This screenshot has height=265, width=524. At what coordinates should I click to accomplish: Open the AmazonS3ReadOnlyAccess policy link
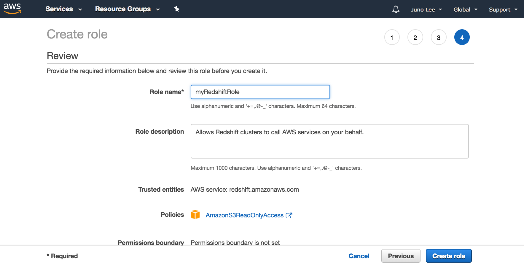pos(244,215)
